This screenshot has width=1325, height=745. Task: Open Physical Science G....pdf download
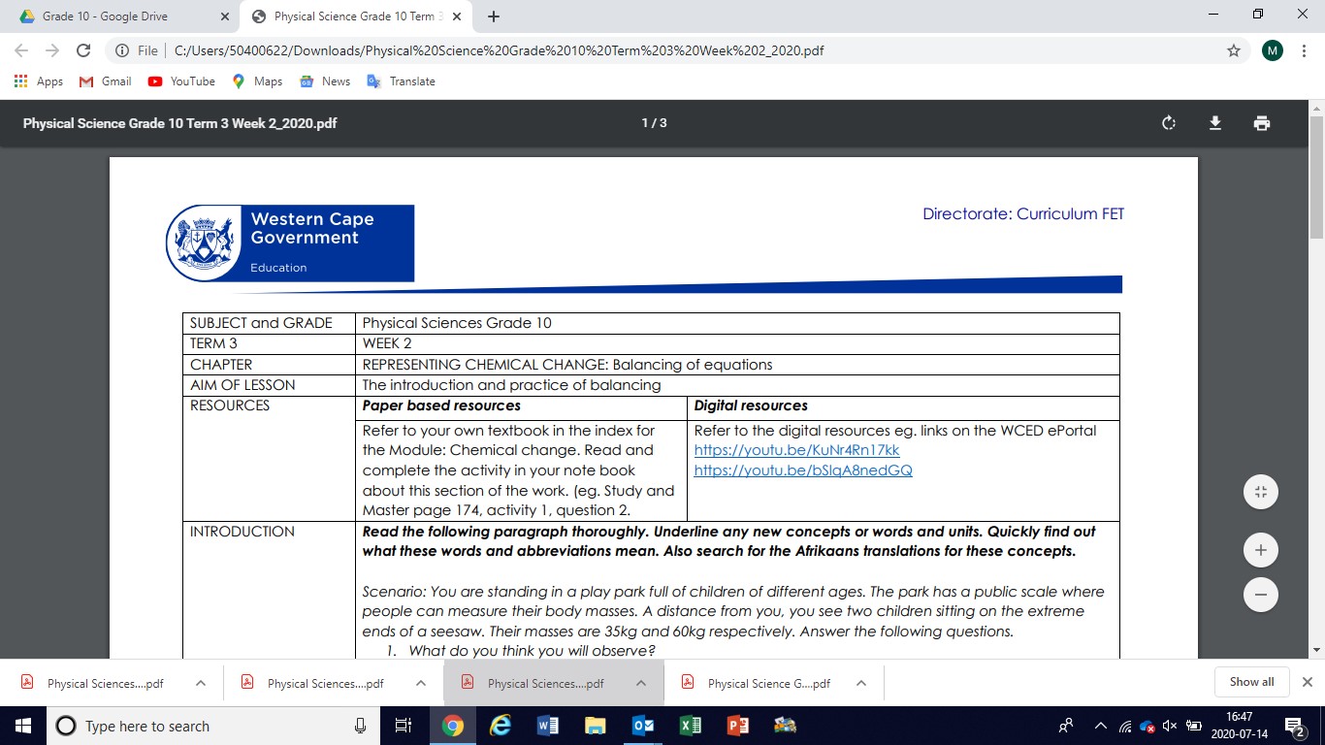756,683
